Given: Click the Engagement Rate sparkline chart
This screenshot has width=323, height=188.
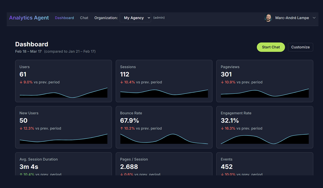Looking at the screenshot, I should pyautogui.click(x=265, y=139).
